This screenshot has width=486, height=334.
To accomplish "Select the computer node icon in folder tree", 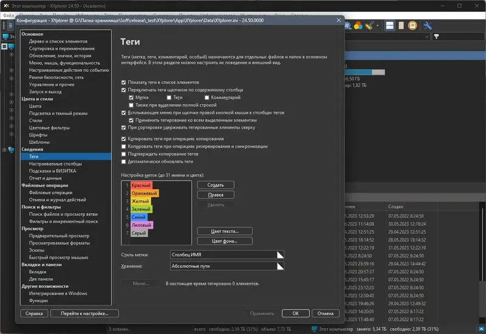I will (x=11, y=46).
